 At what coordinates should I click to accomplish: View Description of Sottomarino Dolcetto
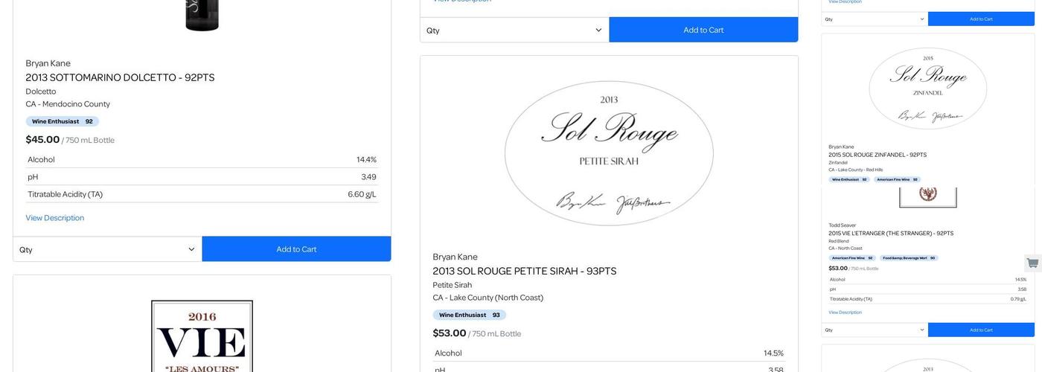55,218
